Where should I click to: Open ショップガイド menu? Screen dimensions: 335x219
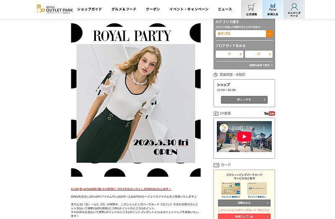(90, 9)
